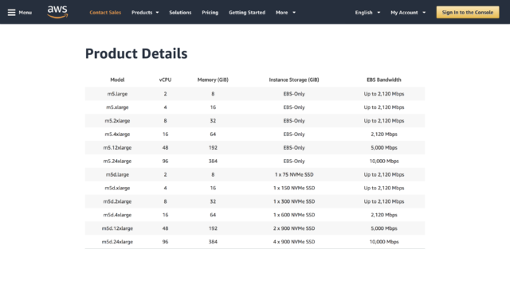Screen dimensions: 510x292
Task: Click the 1 x 150 NVMe SSD cell
Action: 294,188
